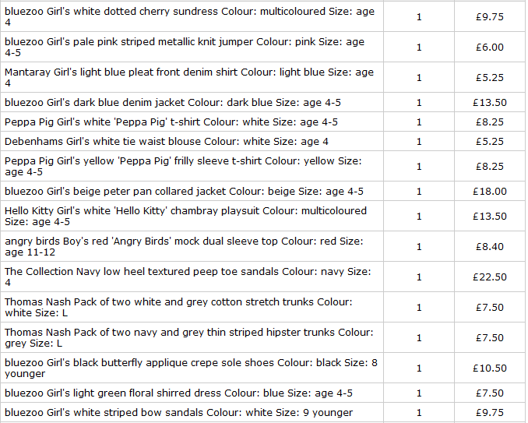Select the £18.00 price of the beige jacket

[490, 192]
